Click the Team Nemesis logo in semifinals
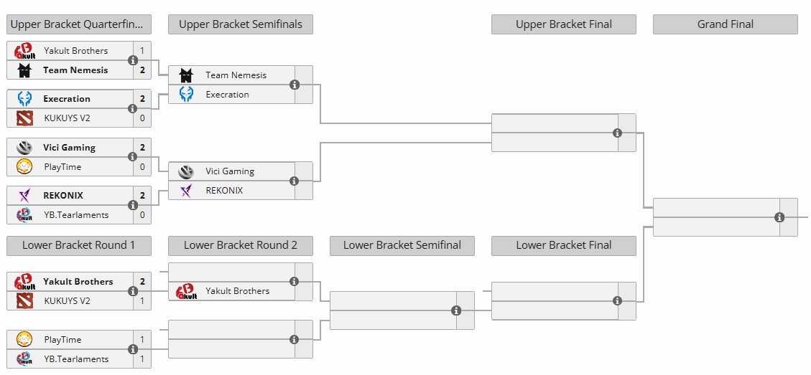 [x=186, y=75]
